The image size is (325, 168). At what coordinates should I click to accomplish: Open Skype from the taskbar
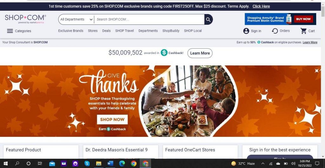(x=87, y=164)
